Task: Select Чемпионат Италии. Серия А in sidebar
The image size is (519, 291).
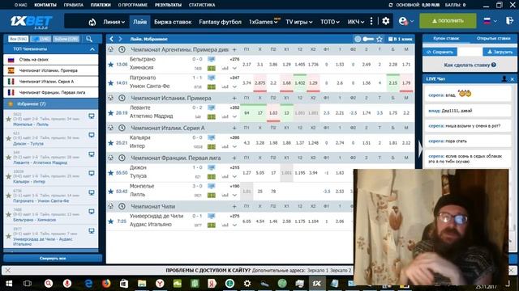Action: 50,81
